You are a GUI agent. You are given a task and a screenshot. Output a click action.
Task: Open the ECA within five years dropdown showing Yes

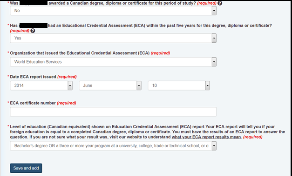(x=113, y=38)
